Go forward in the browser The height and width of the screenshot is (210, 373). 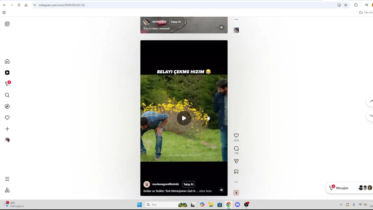point(11,5)
